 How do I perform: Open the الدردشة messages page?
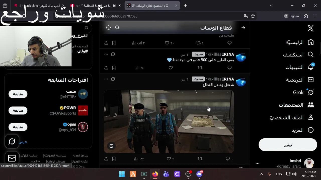(x=300, y=80)
